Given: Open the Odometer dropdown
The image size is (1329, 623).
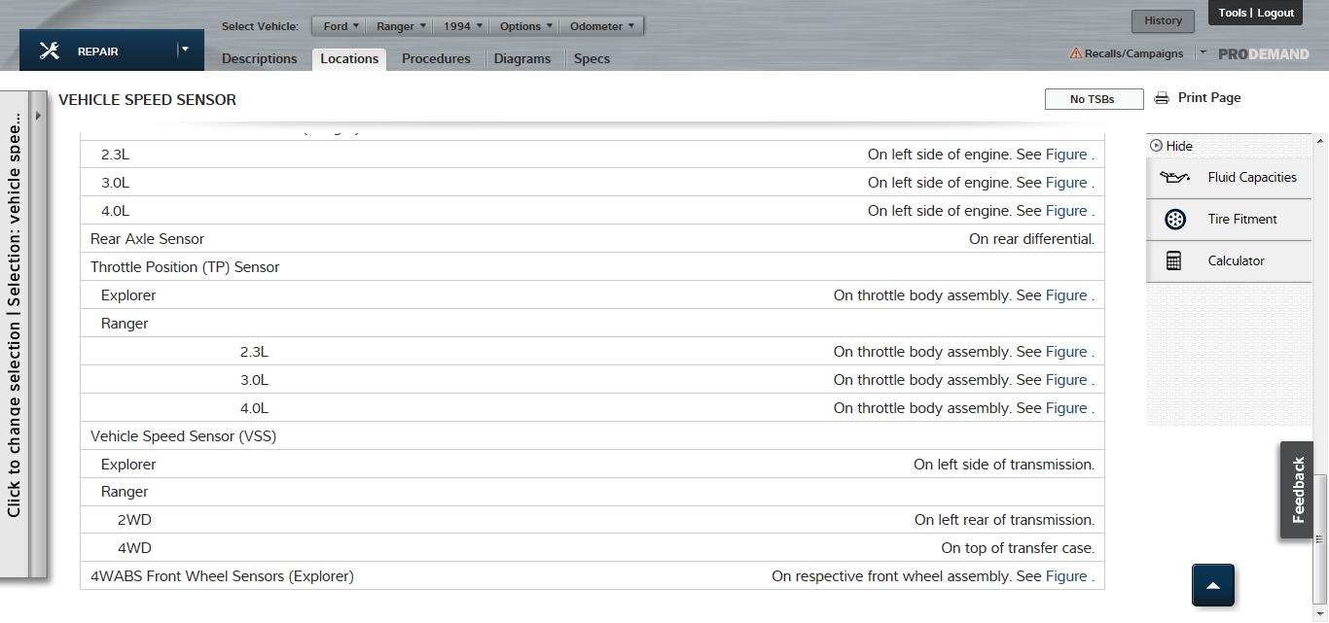Looking at the screenshot, I should (601, 26).
